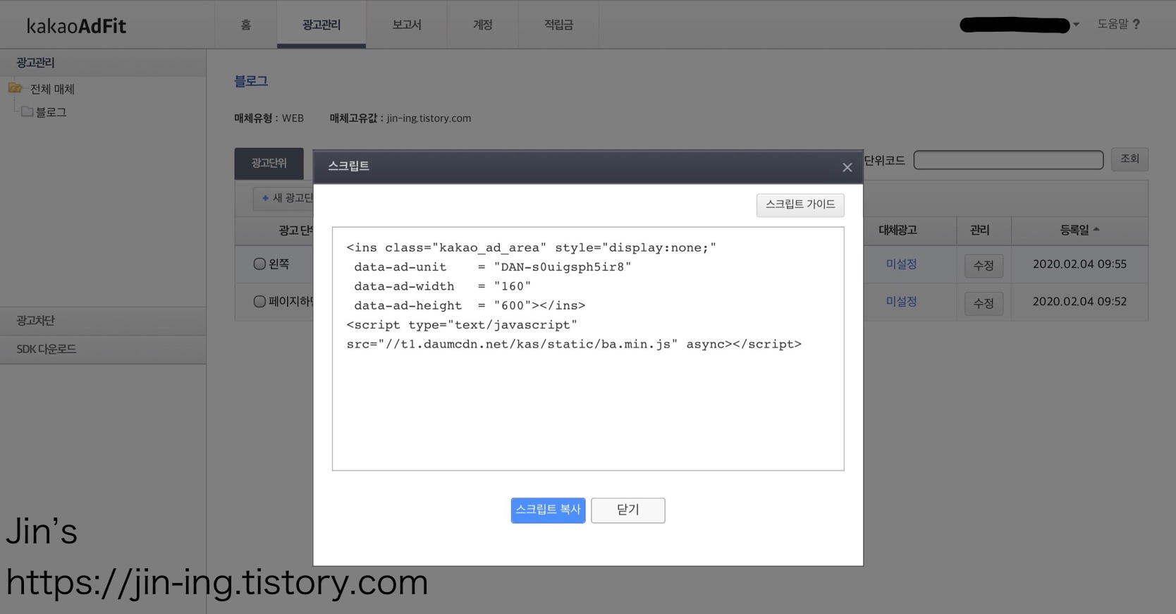Open the 적립금 tab
This screenshot has width=1176, height=614.
pos(558,25)
